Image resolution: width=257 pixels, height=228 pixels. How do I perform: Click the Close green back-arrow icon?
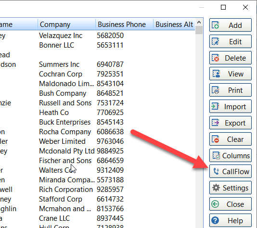coord(215,204)
